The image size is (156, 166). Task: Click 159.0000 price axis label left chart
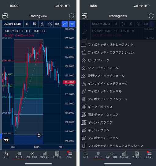click(x=69, y=38)
